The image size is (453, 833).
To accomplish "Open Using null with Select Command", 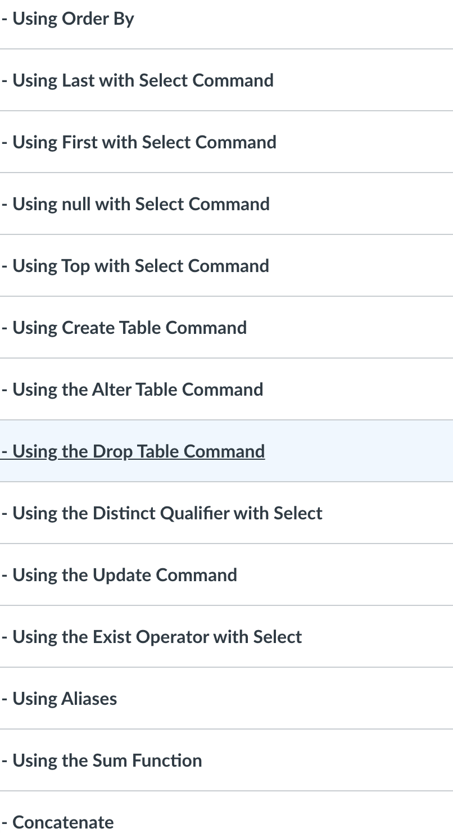I will pos(135,204).
